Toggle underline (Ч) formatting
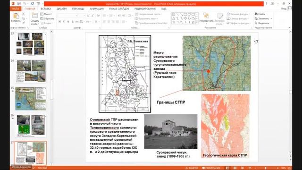302x170 pixels. (x=68, y=22)
